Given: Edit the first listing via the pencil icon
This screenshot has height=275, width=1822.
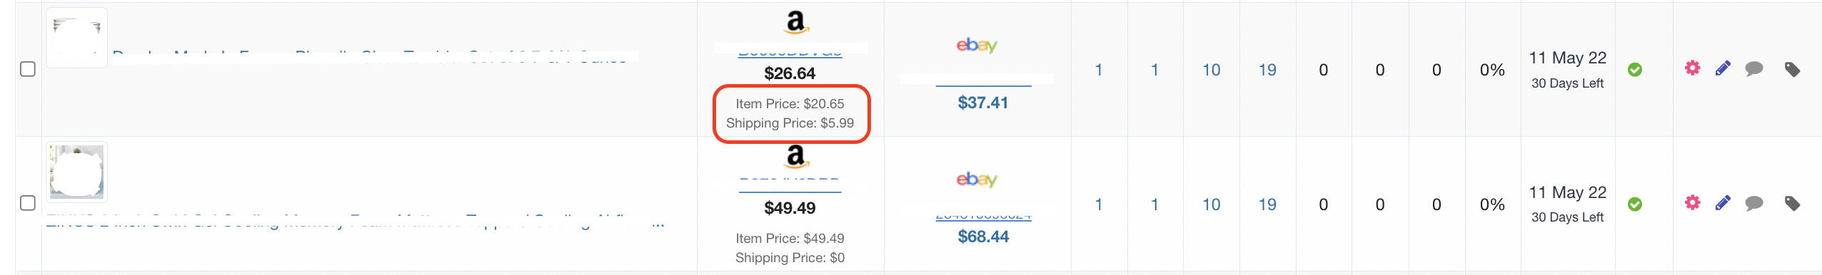Looking at the screenshot, I should [x=1723, y=68].
